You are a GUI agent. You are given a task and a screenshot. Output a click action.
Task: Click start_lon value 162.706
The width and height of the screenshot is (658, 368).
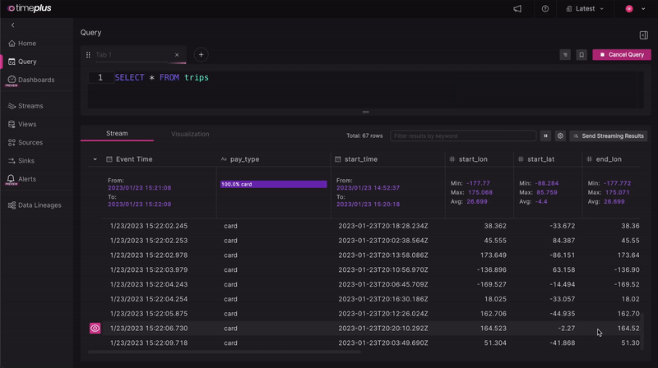(x=493, y=314)
